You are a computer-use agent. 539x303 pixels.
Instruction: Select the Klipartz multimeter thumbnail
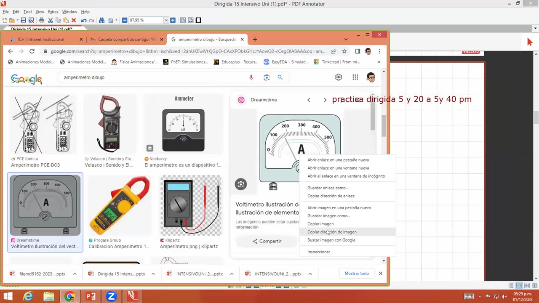[191, 205]
